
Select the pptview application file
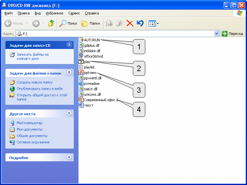click(87, 73)
